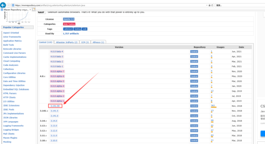Open the 1,357 artifacts link
The width and height of the screenshot is (265, 144).
click(x=71, y=33)
